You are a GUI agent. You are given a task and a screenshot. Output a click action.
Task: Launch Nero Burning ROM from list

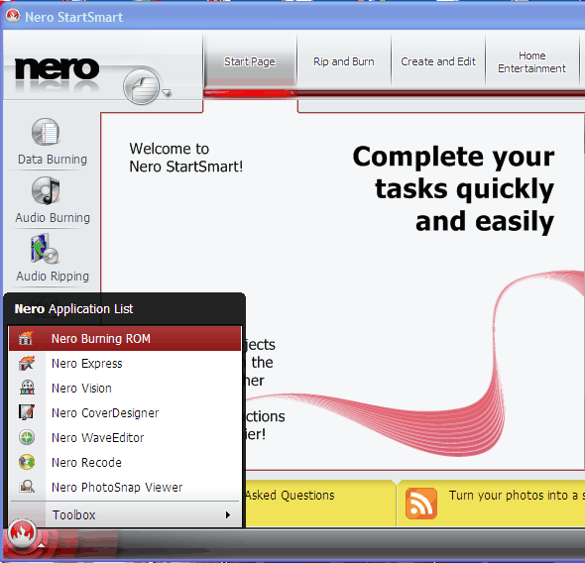click(125, 339)
